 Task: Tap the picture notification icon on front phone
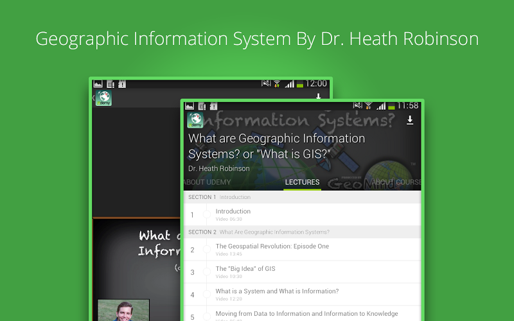(190, 106)
